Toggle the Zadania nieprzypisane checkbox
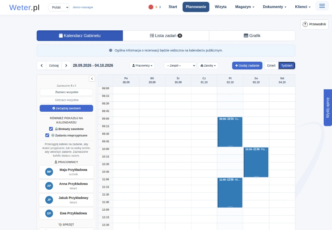The height and width of the screenshot is (230, 332). click(47, 136)
